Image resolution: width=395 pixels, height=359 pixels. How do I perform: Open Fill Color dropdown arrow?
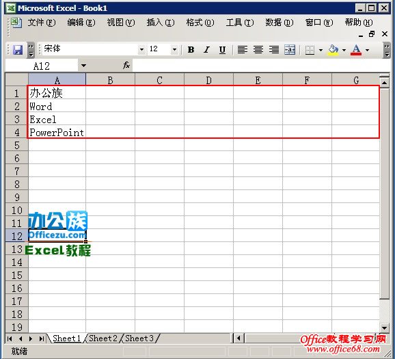click(344, 50)
